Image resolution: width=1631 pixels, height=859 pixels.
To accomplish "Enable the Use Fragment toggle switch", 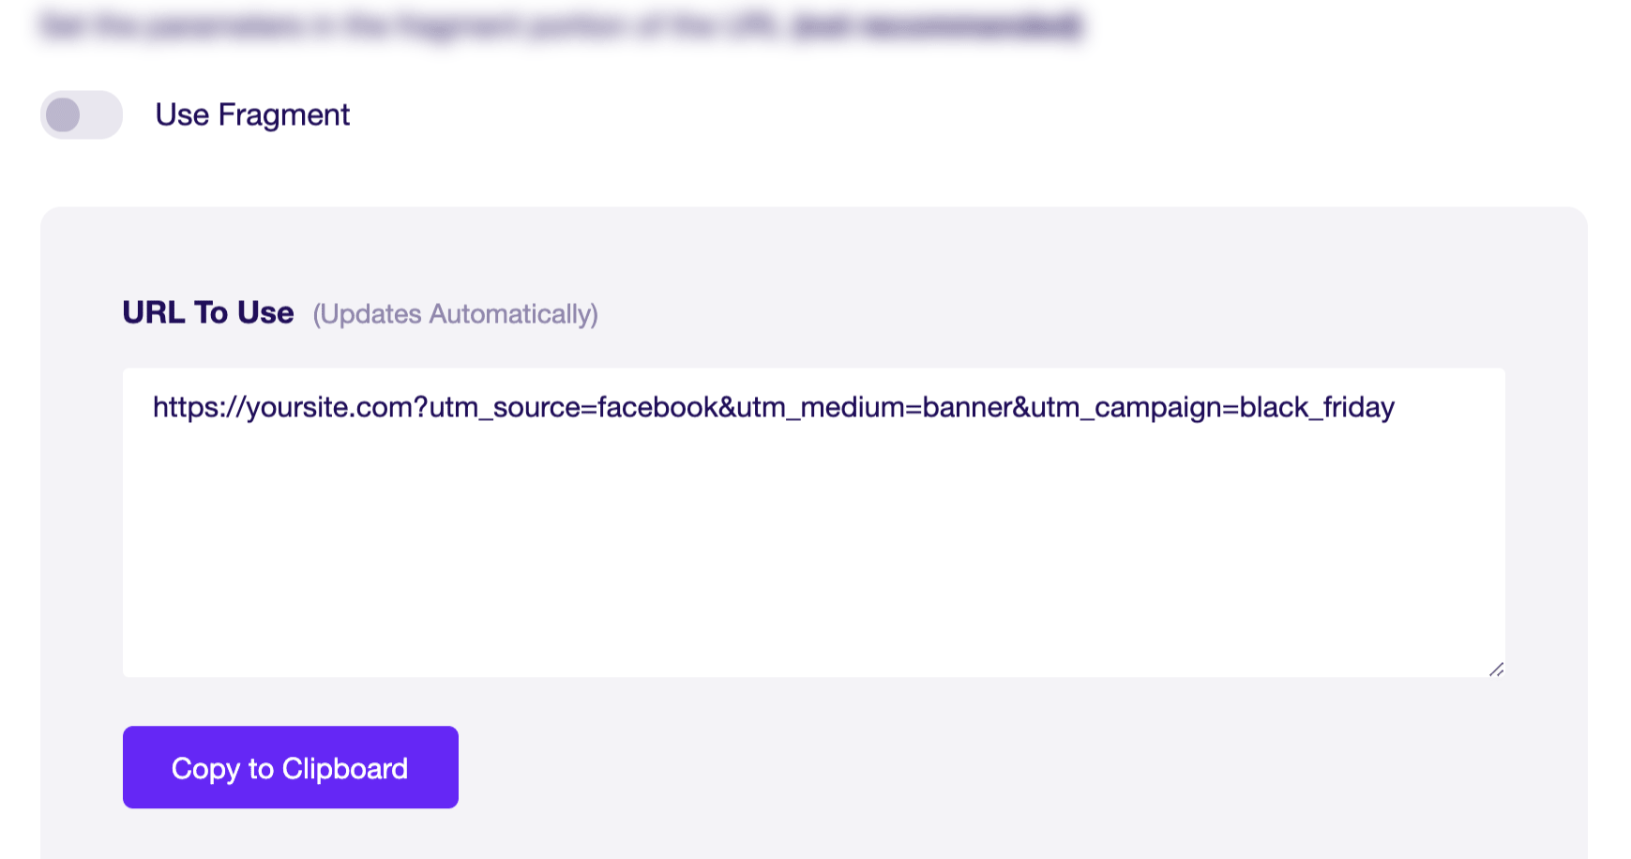I will (x=82, y=115).
